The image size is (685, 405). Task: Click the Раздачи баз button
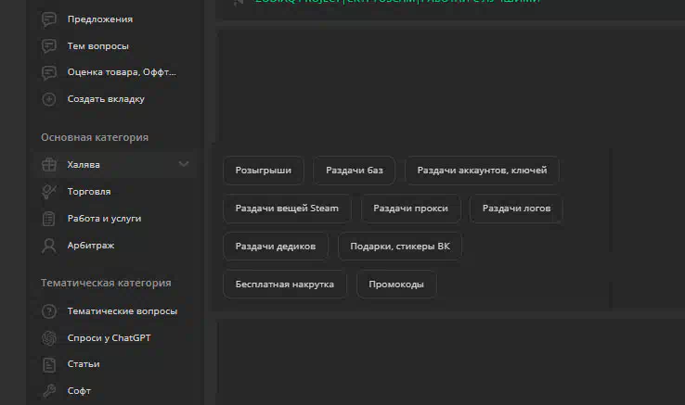coord(355,171)
